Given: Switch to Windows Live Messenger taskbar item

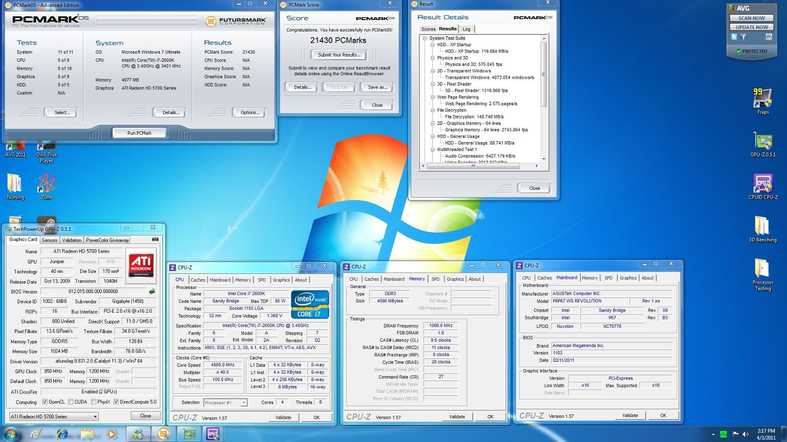Looking at the screenshot, I should click(x=138, y=434).
